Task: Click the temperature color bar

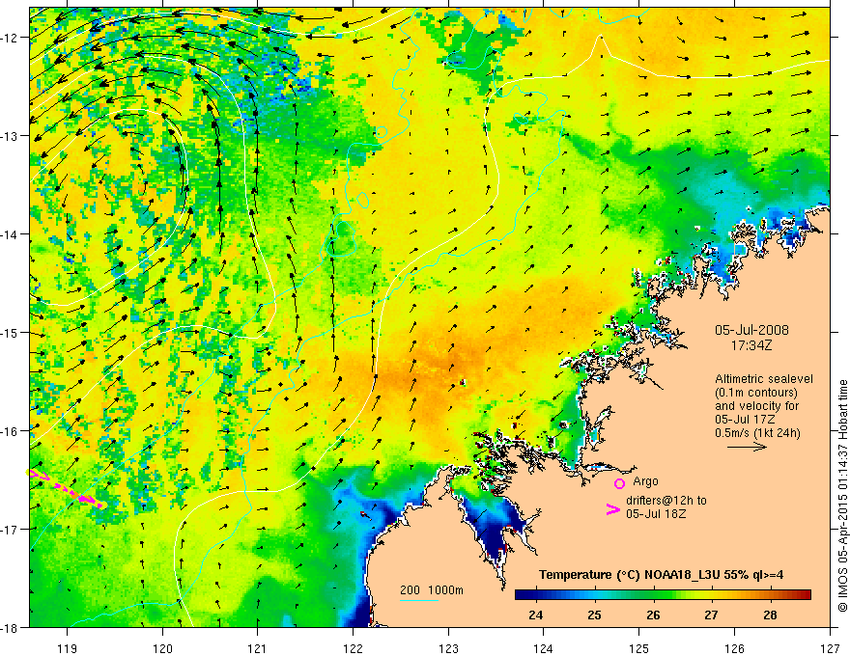Action: coord(663,595)
